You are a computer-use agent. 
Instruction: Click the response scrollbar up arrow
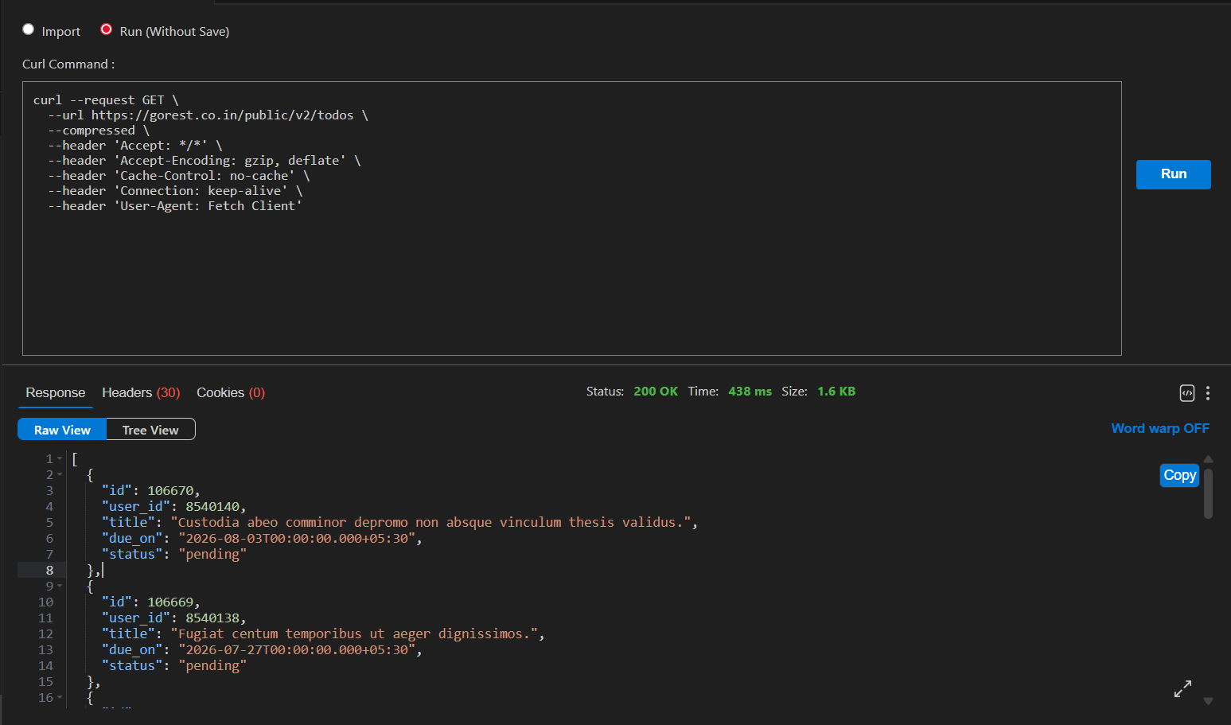point(1208,459)
